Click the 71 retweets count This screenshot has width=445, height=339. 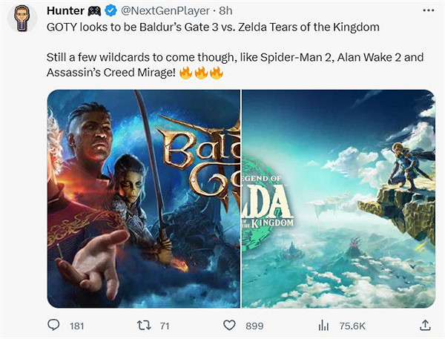(x=165, y=325)
